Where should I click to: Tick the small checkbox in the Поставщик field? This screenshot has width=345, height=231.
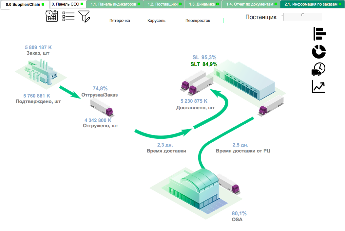click(302, 15)
